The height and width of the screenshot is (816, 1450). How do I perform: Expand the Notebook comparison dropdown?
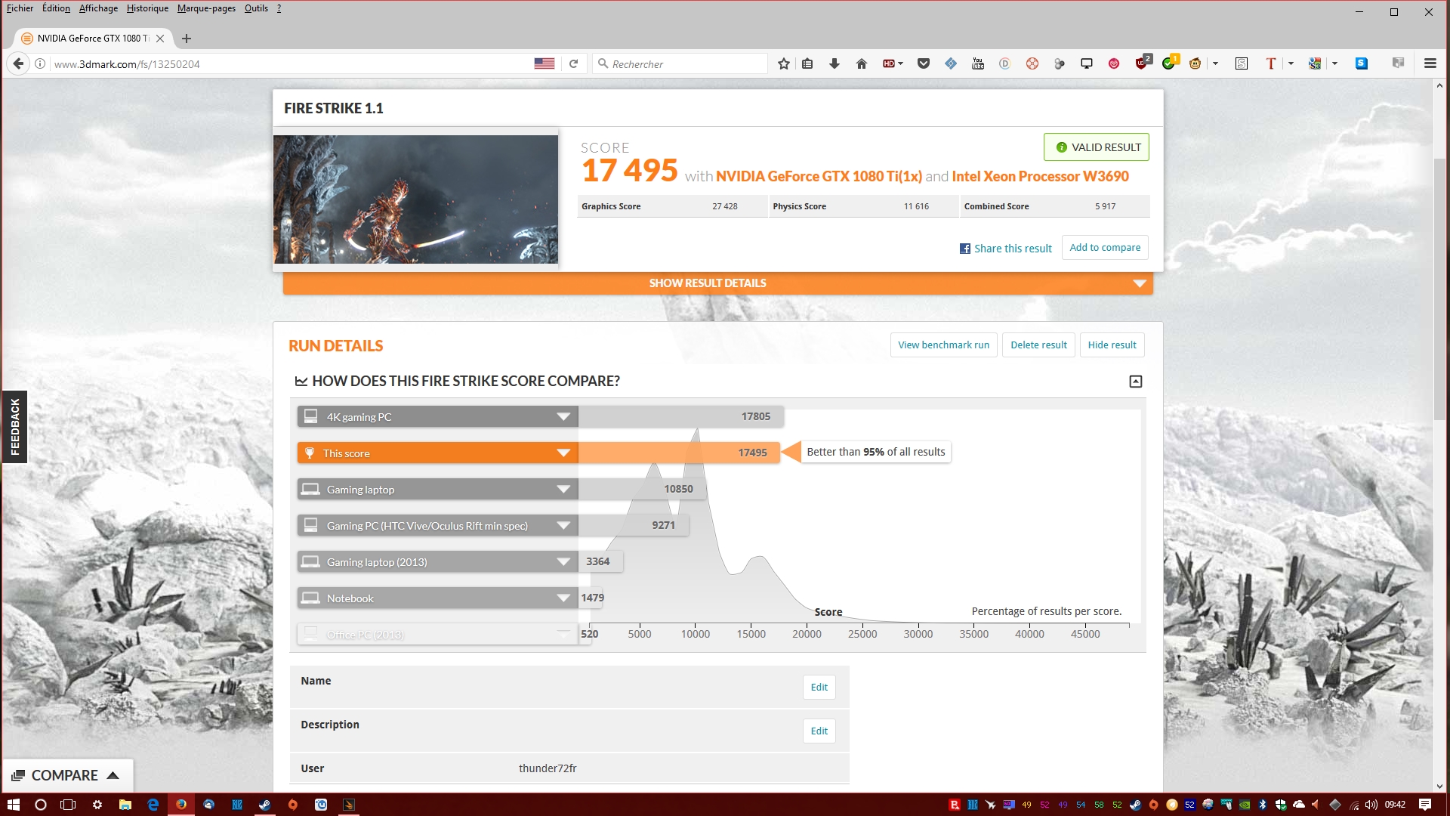[x=563, y=598]
